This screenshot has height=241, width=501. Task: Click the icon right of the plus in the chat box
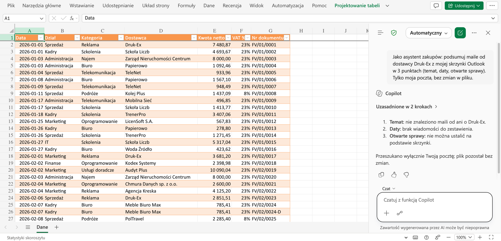(400, 213)
